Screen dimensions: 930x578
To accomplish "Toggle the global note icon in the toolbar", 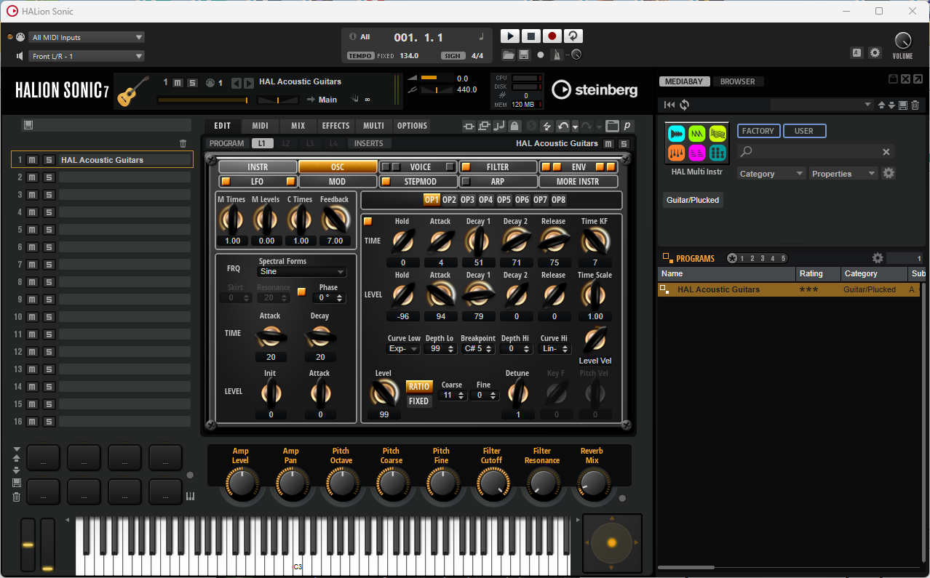I will tap(499, 126).
